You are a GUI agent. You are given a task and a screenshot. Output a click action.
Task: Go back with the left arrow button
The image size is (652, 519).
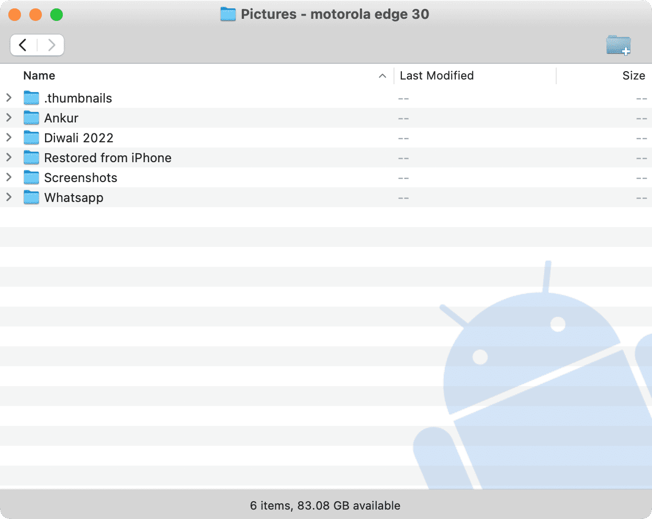(24, 45)
